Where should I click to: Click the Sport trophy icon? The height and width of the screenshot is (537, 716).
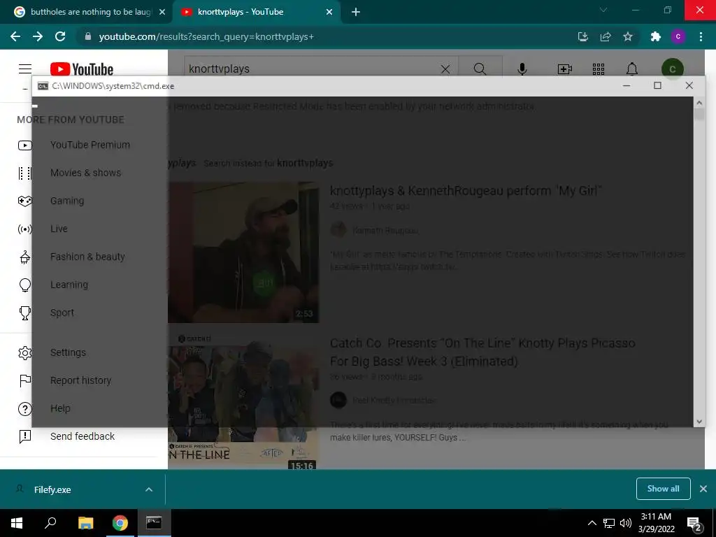point(25,313)
